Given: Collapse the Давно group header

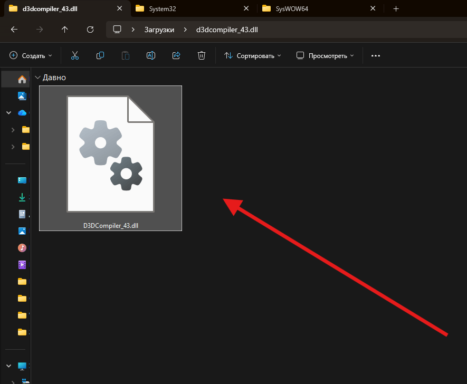Looking at the screenshot, I should click(37, 78).
